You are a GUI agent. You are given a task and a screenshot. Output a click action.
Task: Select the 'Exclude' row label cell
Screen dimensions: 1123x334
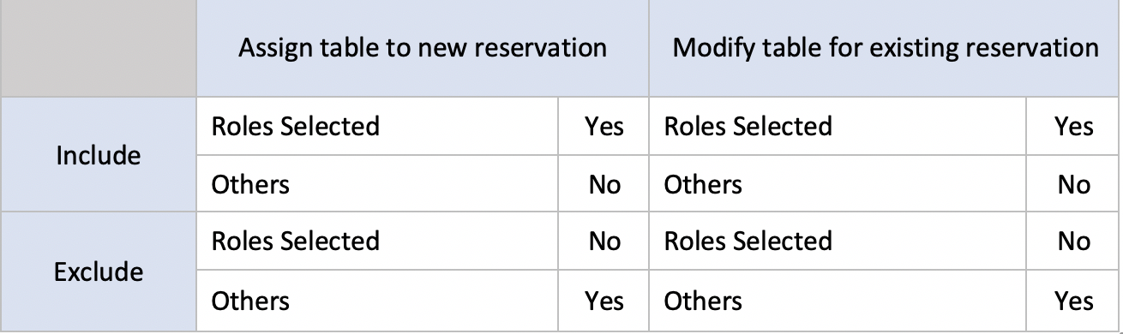coord(99,272)
